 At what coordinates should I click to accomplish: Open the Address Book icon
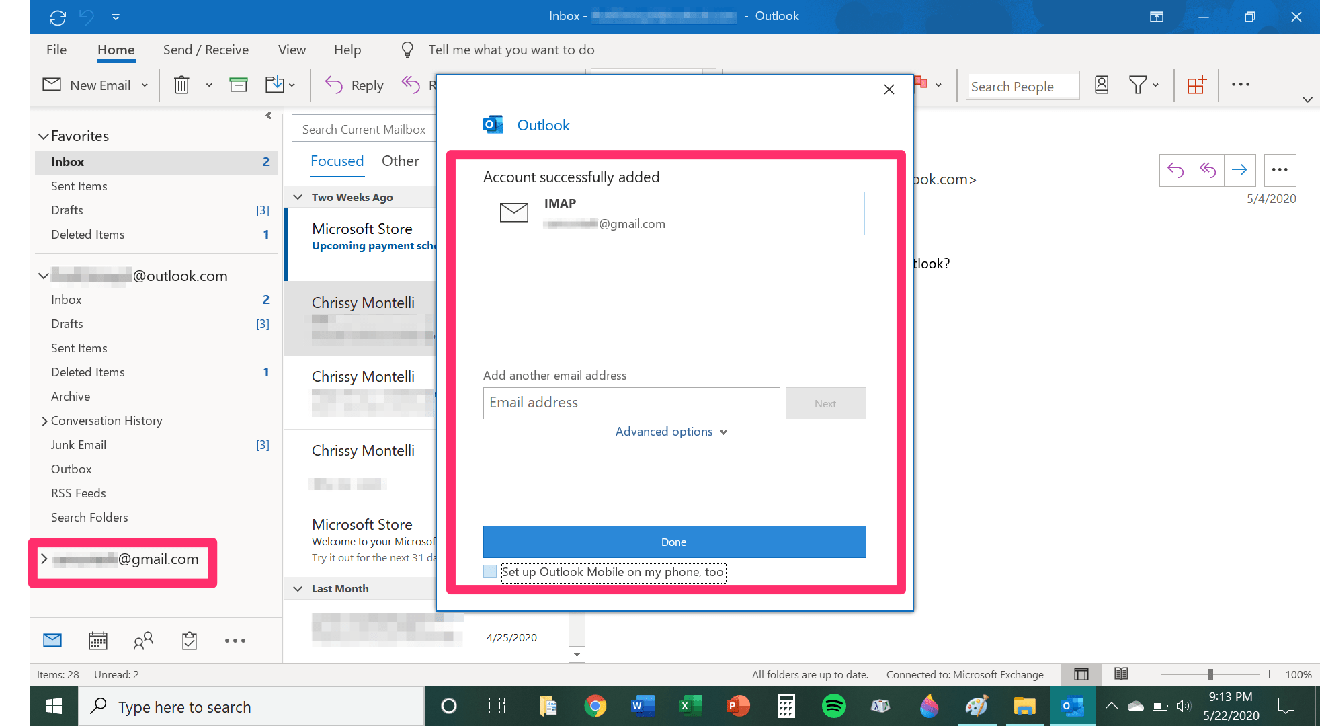click(x=1101, y=85)
